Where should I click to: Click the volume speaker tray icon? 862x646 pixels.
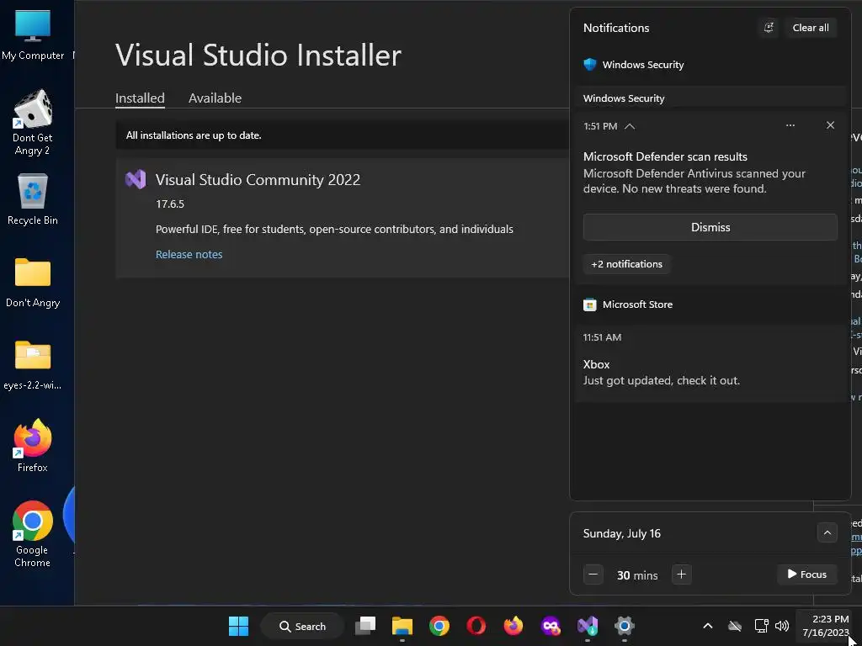[782, 626]
